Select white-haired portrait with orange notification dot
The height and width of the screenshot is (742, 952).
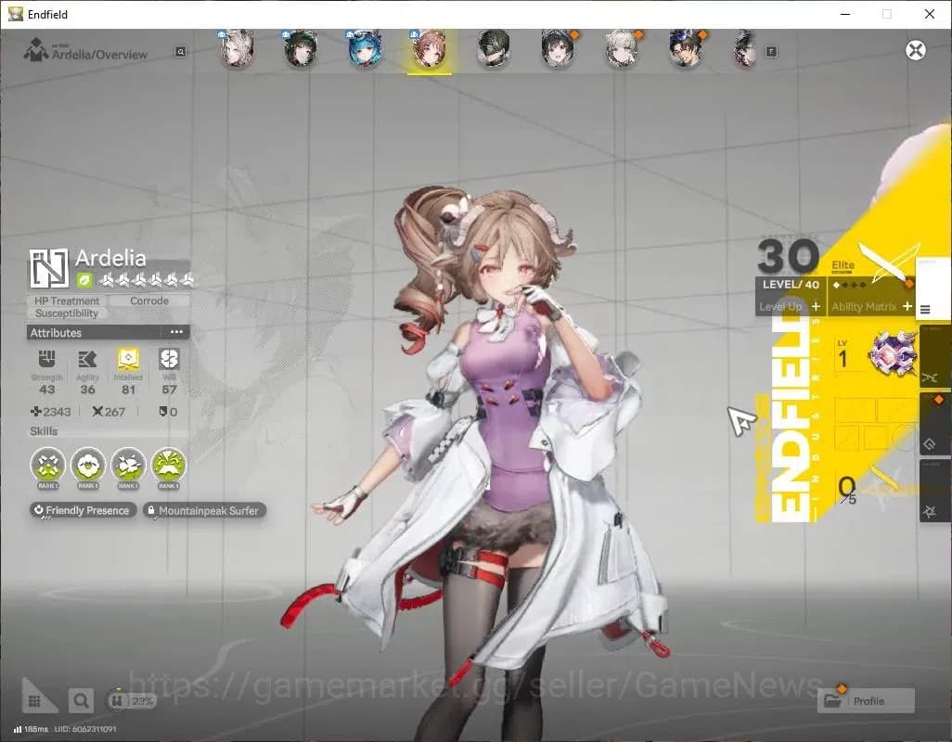[622, 48]
